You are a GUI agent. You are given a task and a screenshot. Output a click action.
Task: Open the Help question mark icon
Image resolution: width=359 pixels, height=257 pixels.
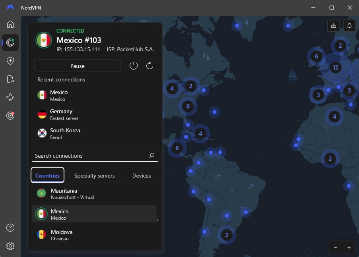click(10, 228)
